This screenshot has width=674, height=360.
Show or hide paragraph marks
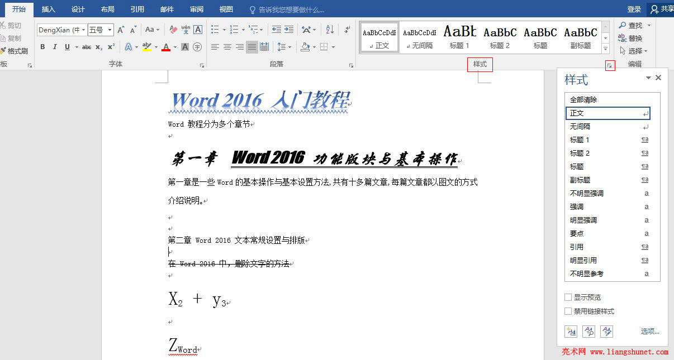point(348,30)
